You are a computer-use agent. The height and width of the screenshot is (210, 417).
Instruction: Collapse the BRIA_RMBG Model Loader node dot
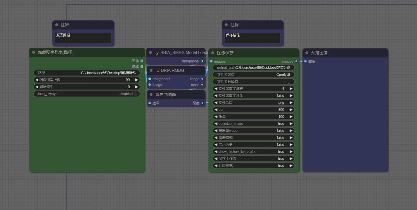(x=150, y=53)
